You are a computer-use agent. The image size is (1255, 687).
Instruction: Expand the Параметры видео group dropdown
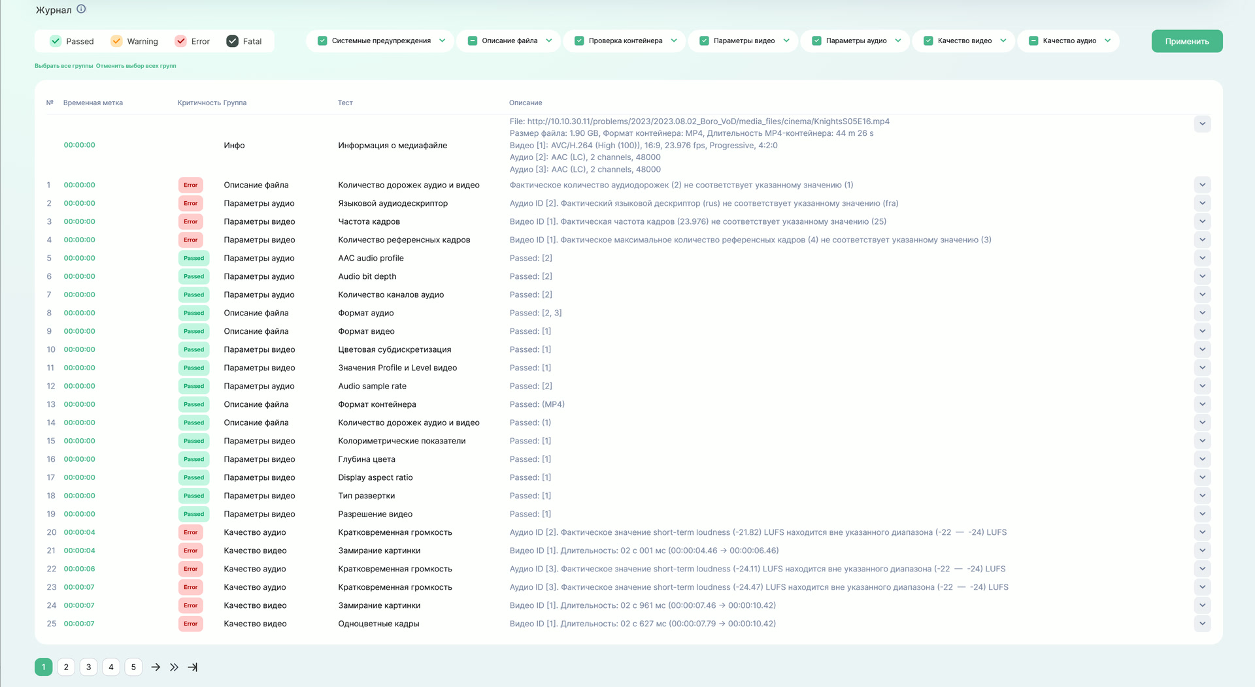786,40
